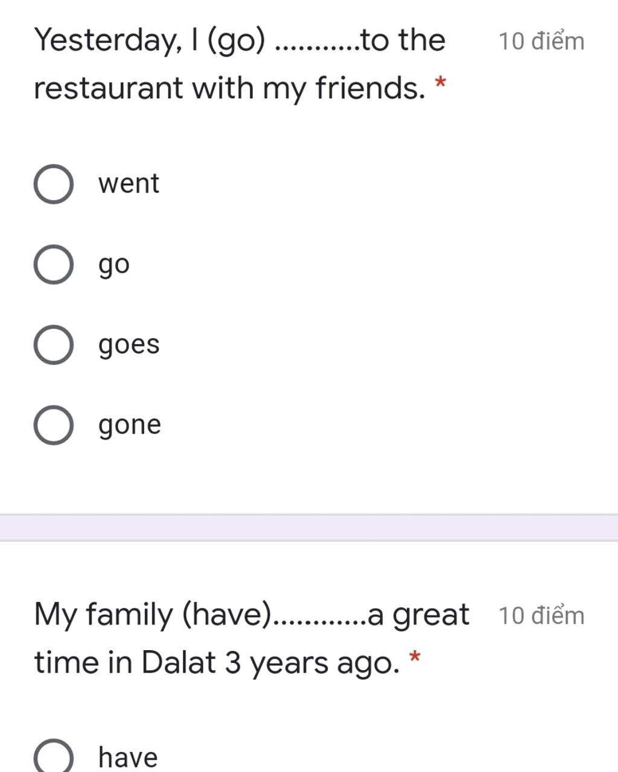Mark the 'gone' radio button

click(54, 425)
